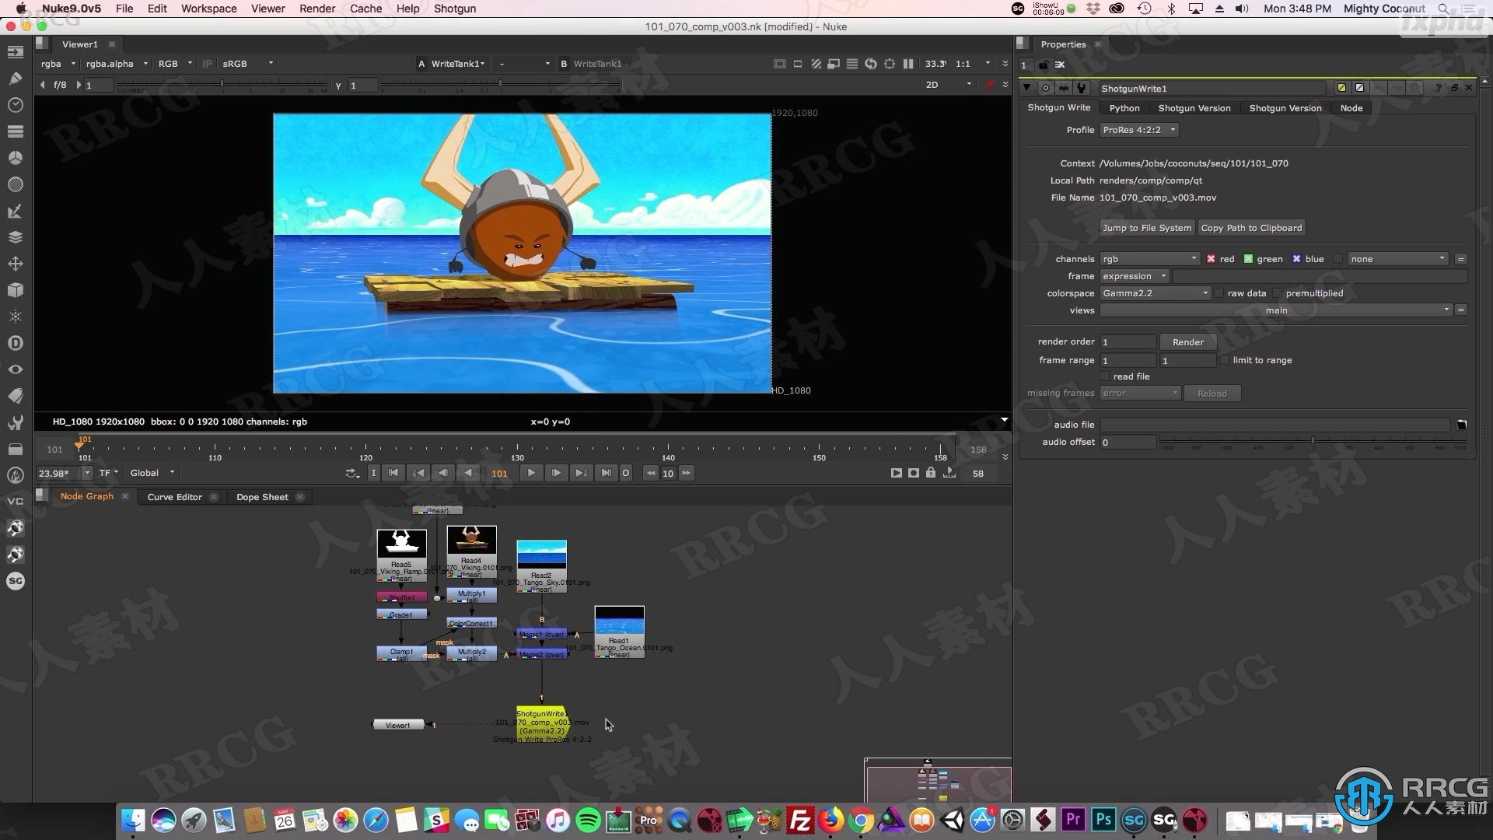Select the ShotgunWrite1 node icon
The image size is (1493, 840).
(540, 718)
